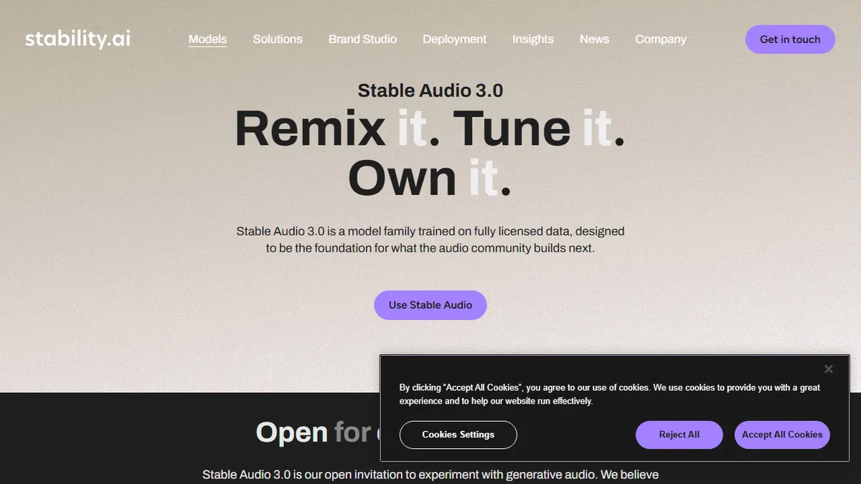The width and height of the screenshot is (861, 484).
Task: Click the 'Remix it. Tune it.' headline
Action: tap(430, 128)
